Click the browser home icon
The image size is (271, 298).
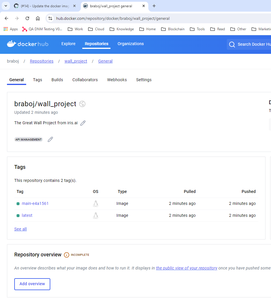[x=38, y=18]
